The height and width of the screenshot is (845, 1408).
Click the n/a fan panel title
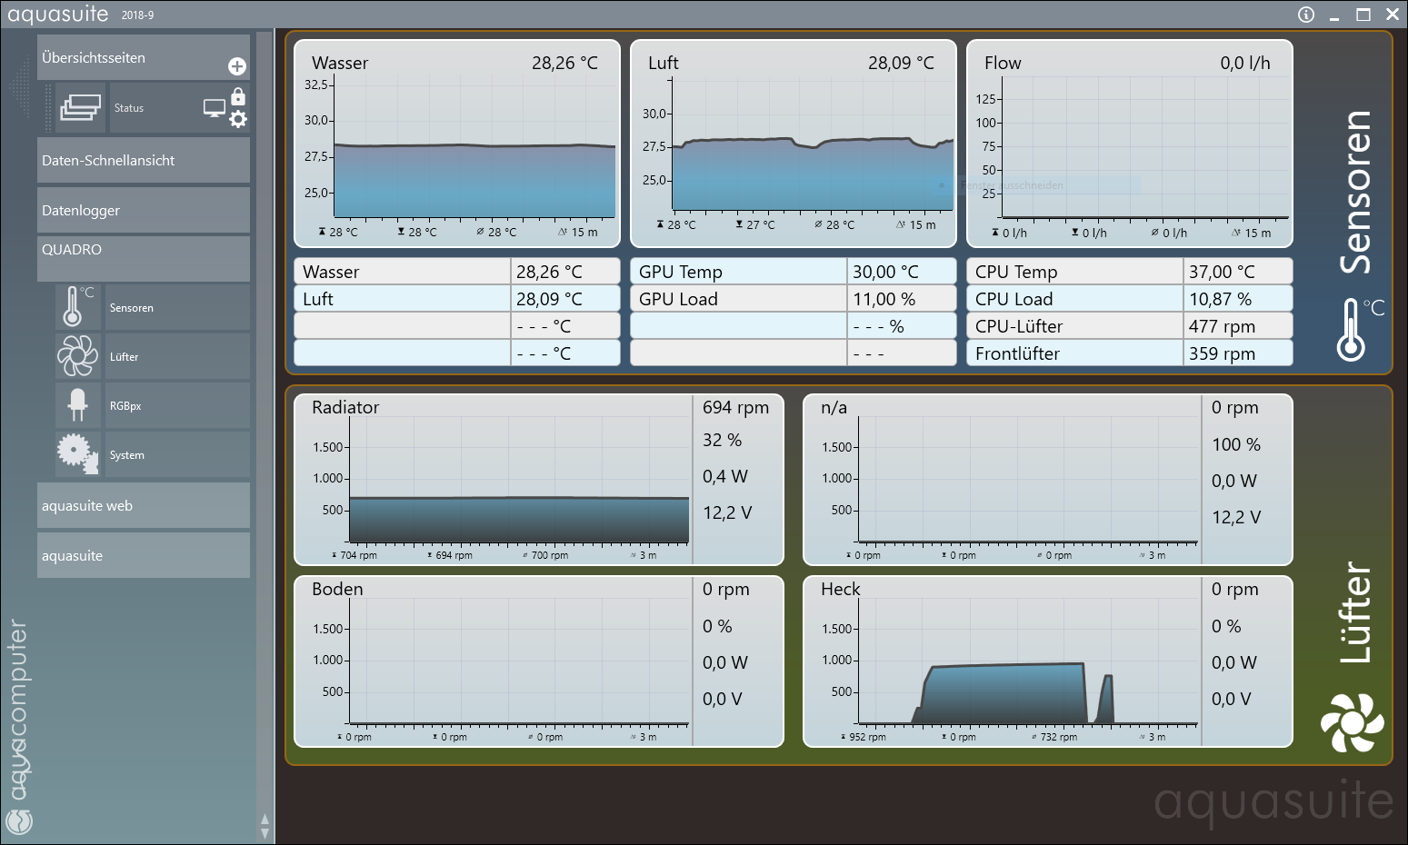(834, 407)
